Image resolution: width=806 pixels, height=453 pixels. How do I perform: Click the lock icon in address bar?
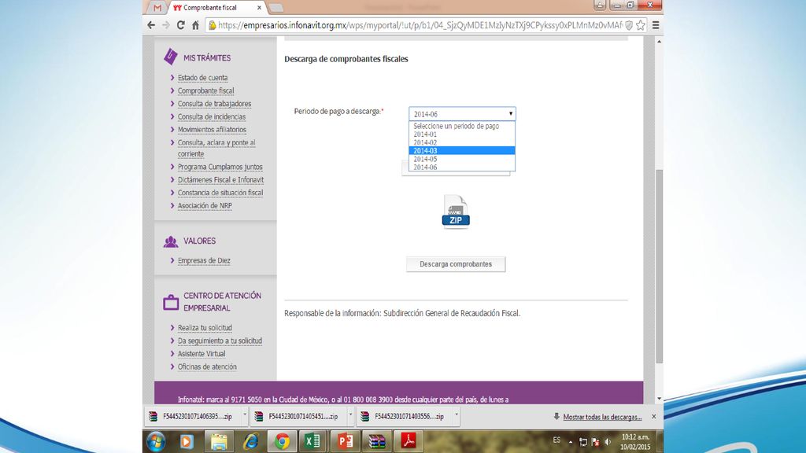212,25
